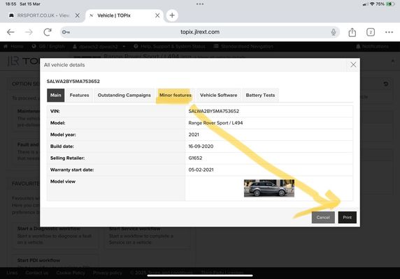Viewport: 400px width, 279px height.
Task: Open the browser three-dot menu
Action: point(389,32)
